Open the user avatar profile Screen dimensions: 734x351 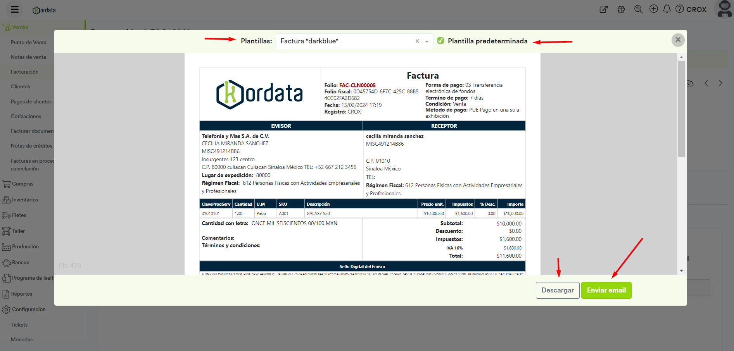coord(724,9)
